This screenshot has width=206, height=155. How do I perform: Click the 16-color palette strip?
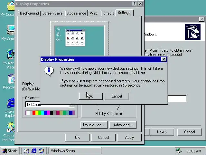coord(50,113)
